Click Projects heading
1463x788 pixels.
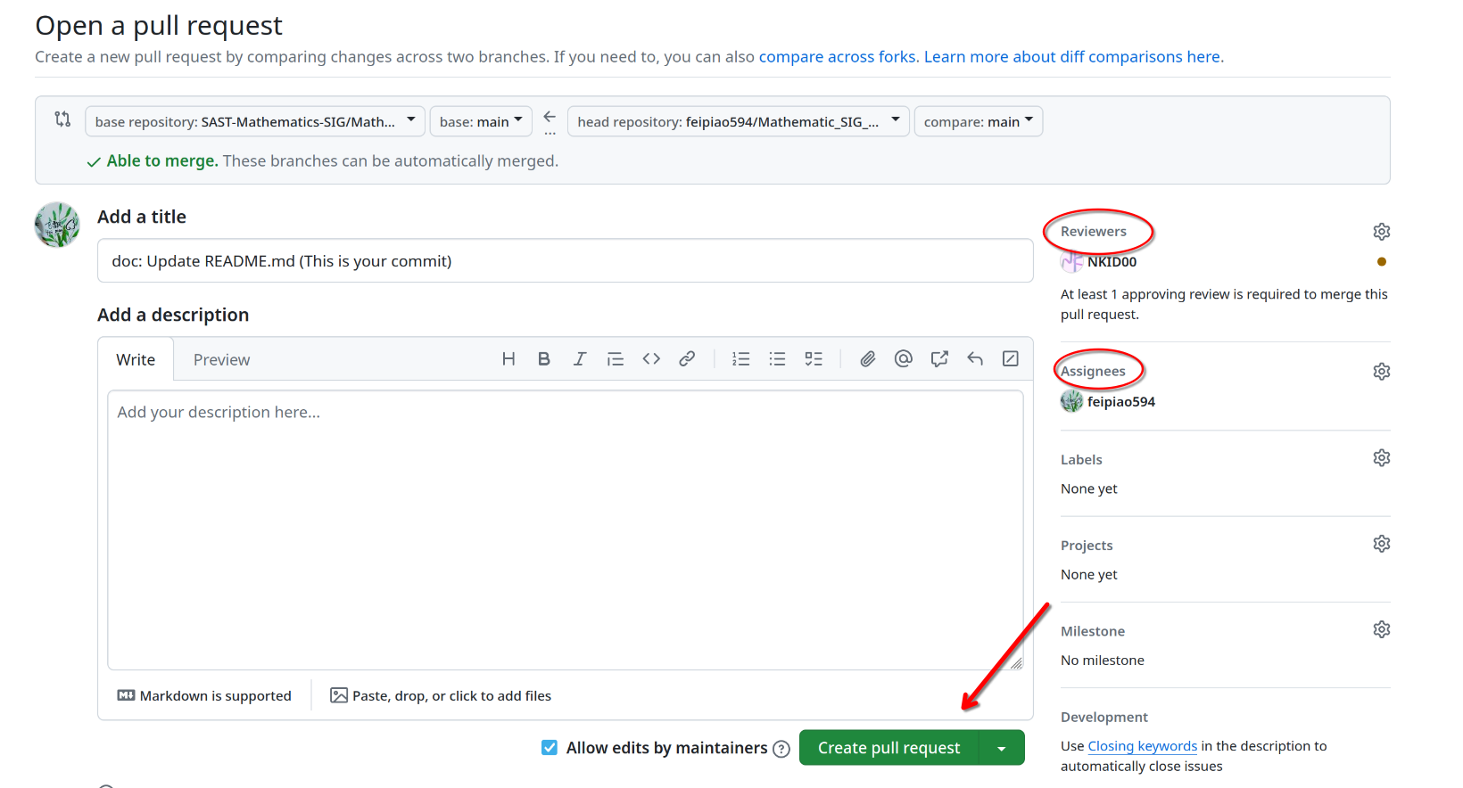point(1087,546)
